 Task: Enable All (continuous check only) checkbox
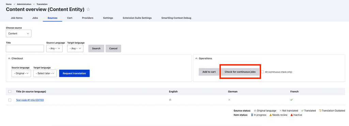263,72
